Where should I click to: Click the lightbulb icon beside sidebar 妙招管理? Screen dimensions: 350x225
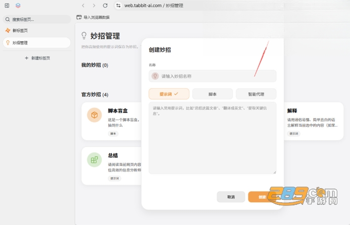click(8, 42)
